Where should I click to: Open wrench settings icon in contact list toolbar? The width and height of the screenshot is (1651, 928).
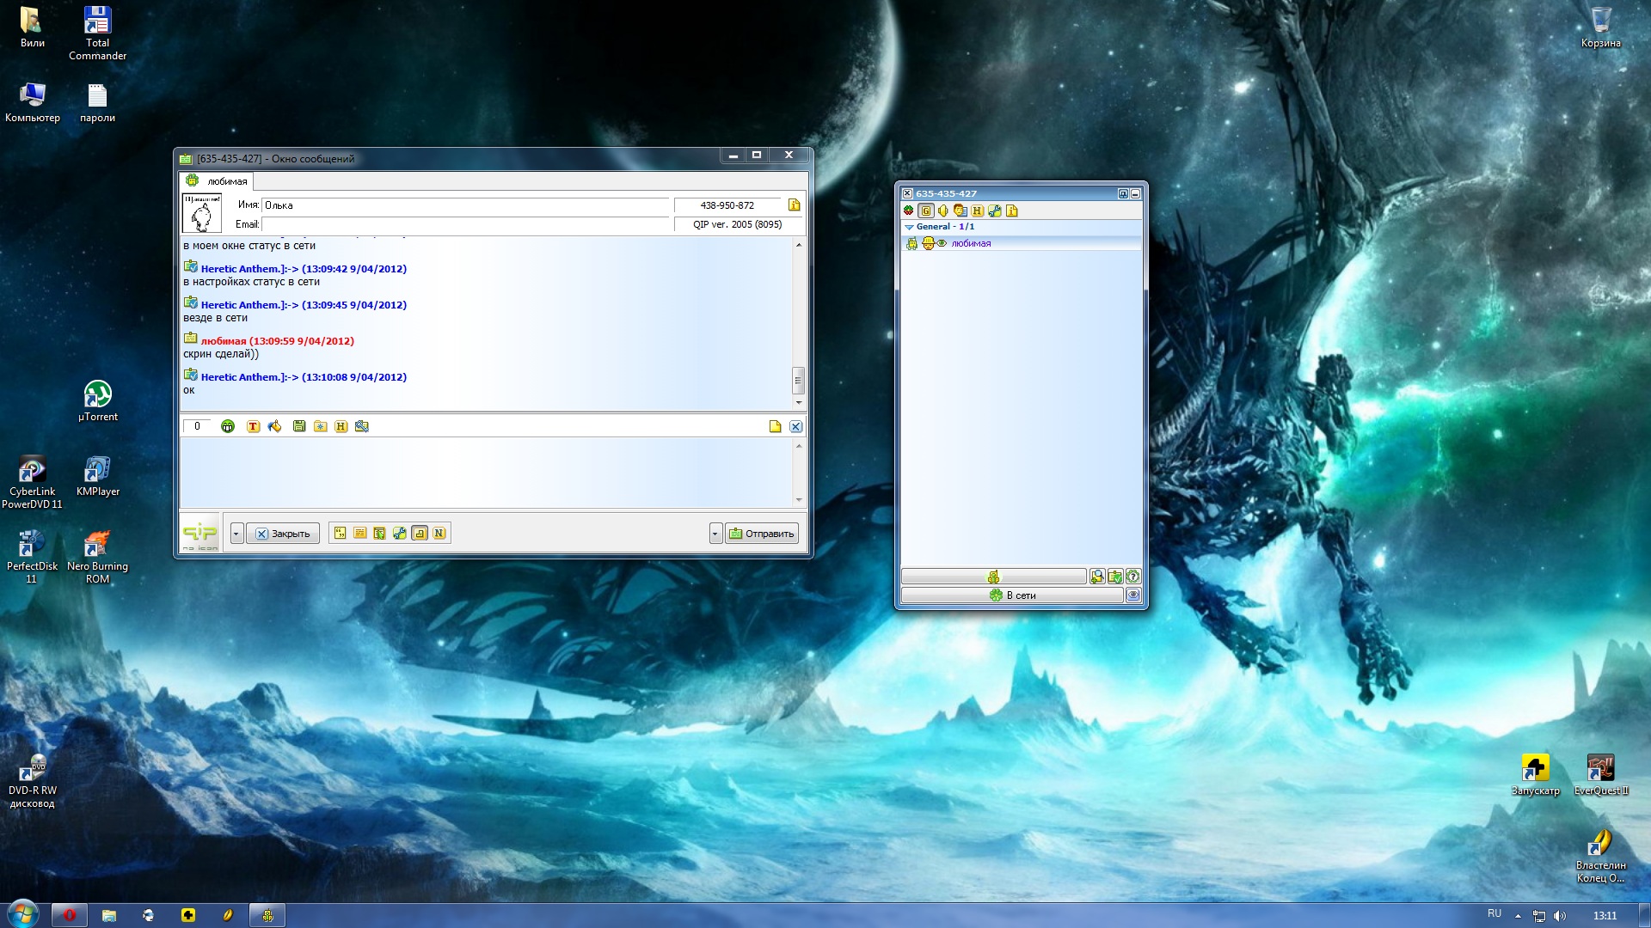click(x=994, y=211)
